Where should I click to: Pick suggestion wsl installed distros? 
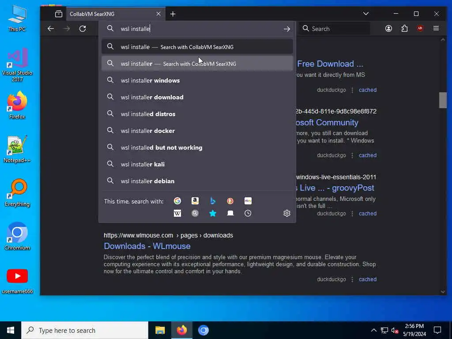pyautogui.click(x=197, y=114)
